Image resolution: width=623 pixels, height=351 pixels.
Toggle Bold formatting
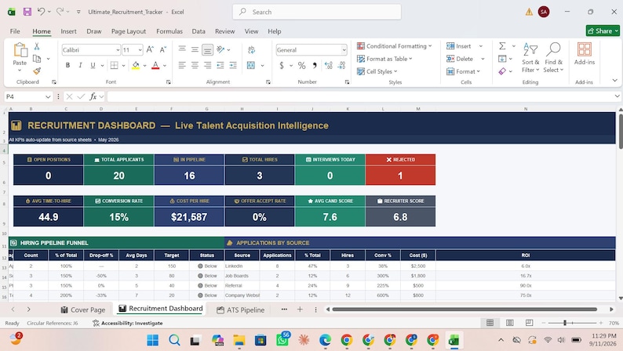pyautogui.click(x=68, y=65)
